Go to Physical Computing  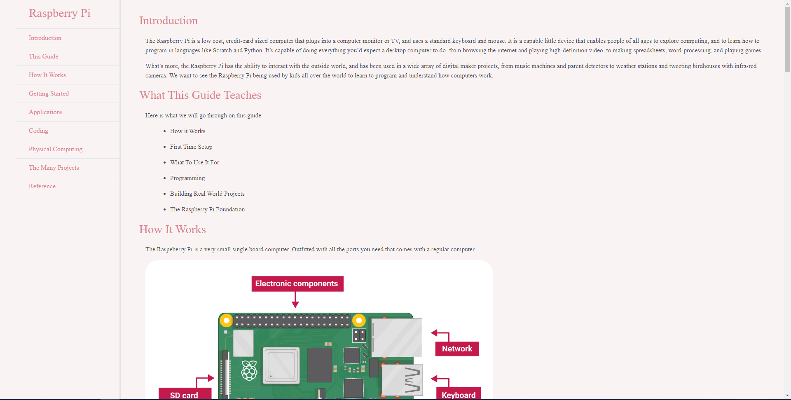(55, 149)
